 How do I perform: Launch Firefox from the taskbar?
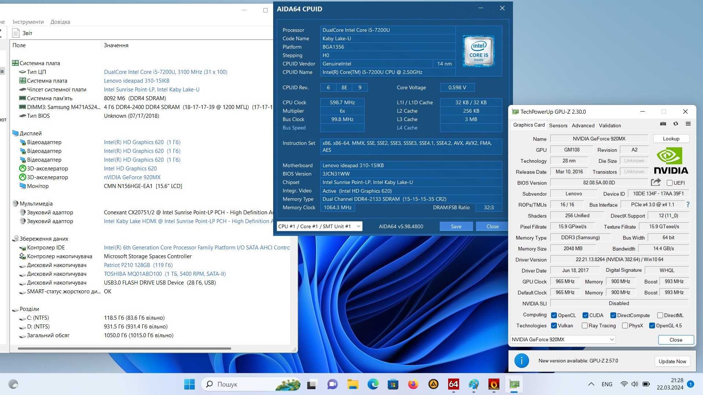[413, 384]
